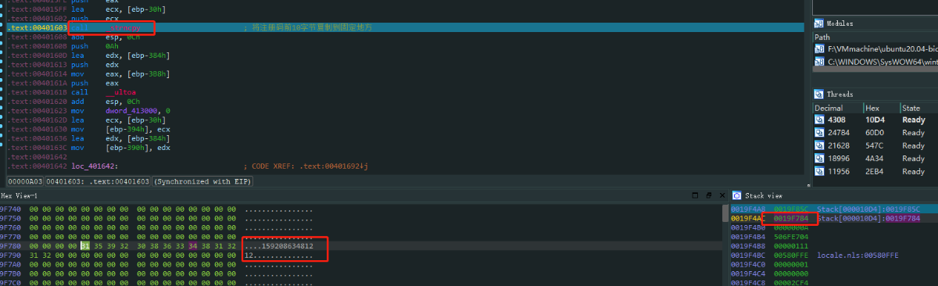This screenshot has height=286, width=938.
Task: Click the call __ultoa instruction
Action: 105,92
